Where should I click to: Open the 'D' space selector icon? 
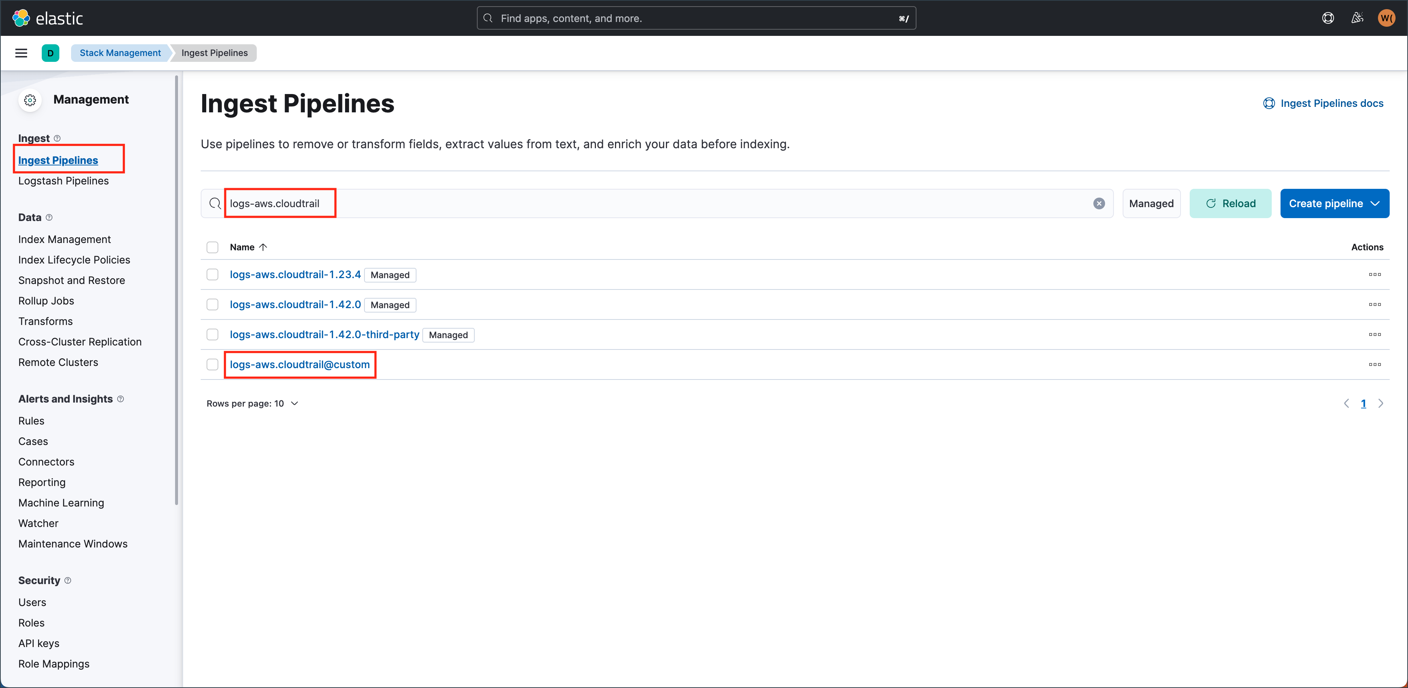pos(50,52)
